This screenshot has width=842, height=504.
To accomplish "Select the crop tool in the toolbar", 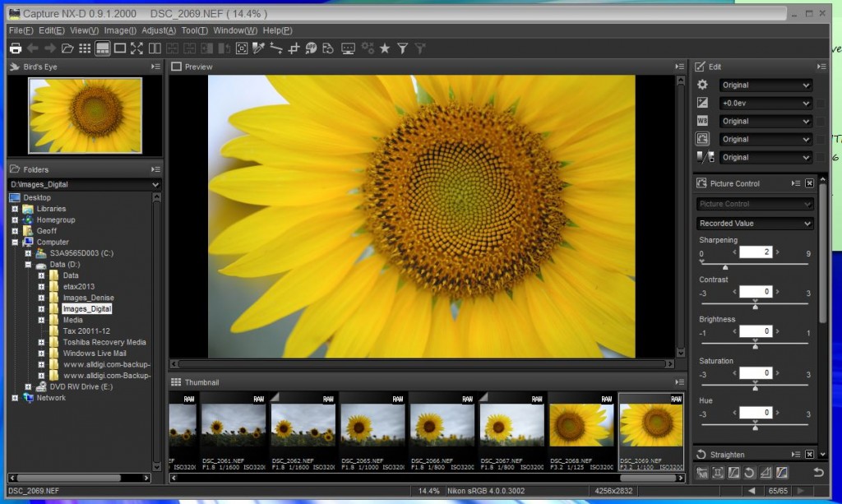I will pyautogui.click(x=294, y=49).
